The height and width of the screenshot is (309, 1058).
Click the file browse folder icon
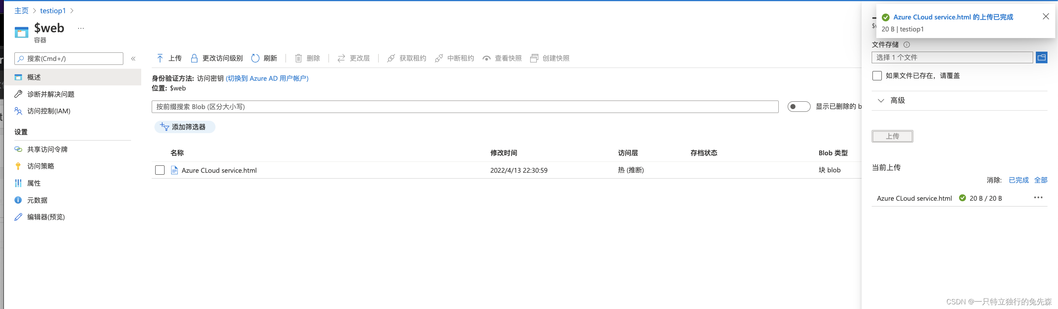(1041, 57)
